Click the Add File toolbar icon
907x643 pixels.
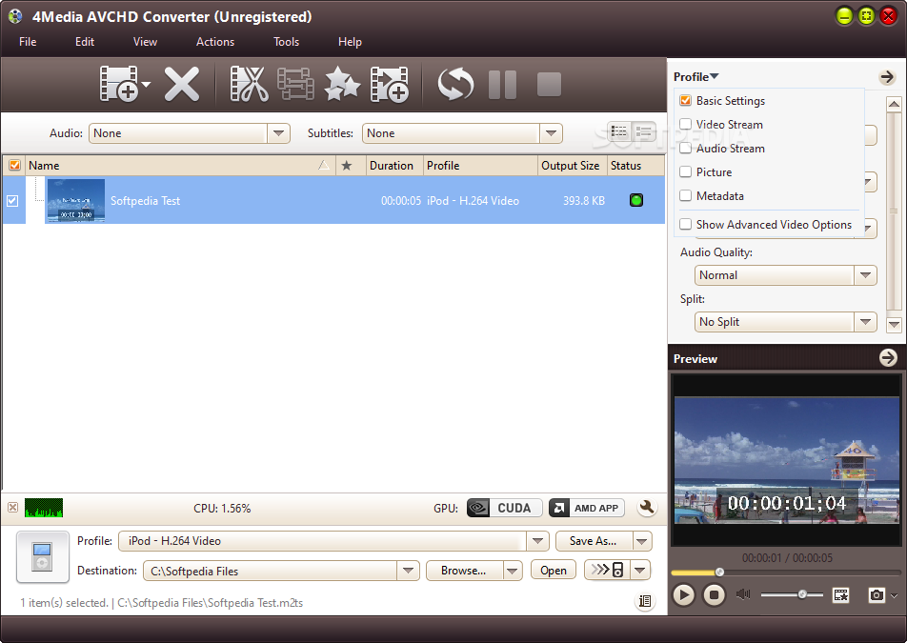118,85
